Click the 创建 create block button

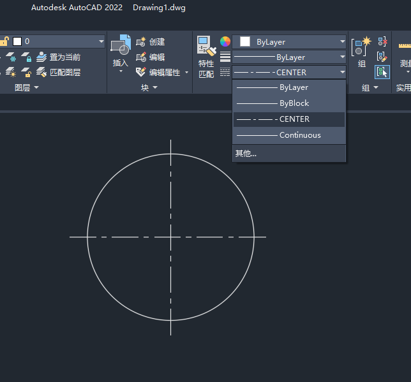click(x=151, y=41)
